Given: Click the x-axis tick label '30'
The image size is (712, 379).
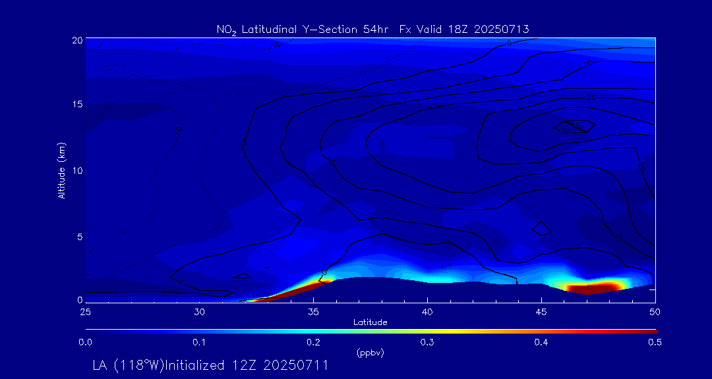Looking at the screenshot, I should coord(199,313).
